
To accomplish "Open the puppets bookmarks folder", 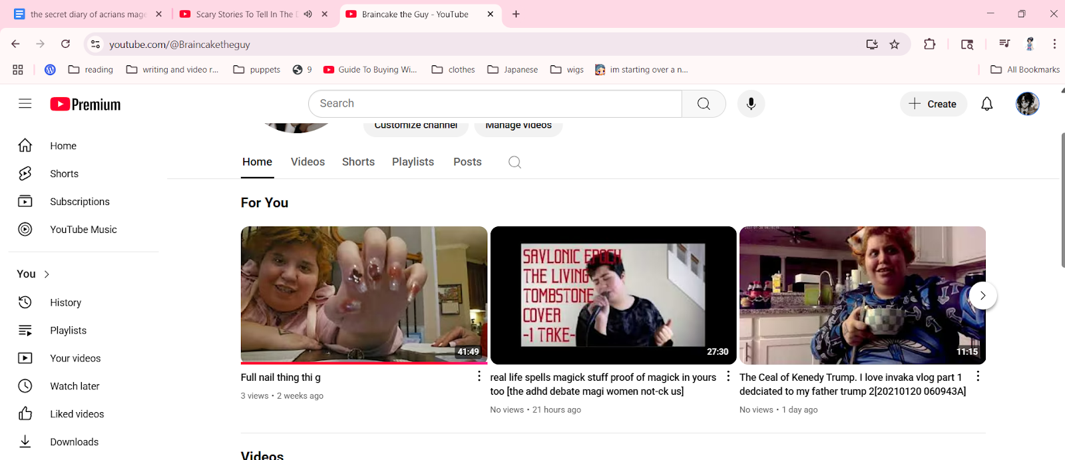I will click(257, 69).
